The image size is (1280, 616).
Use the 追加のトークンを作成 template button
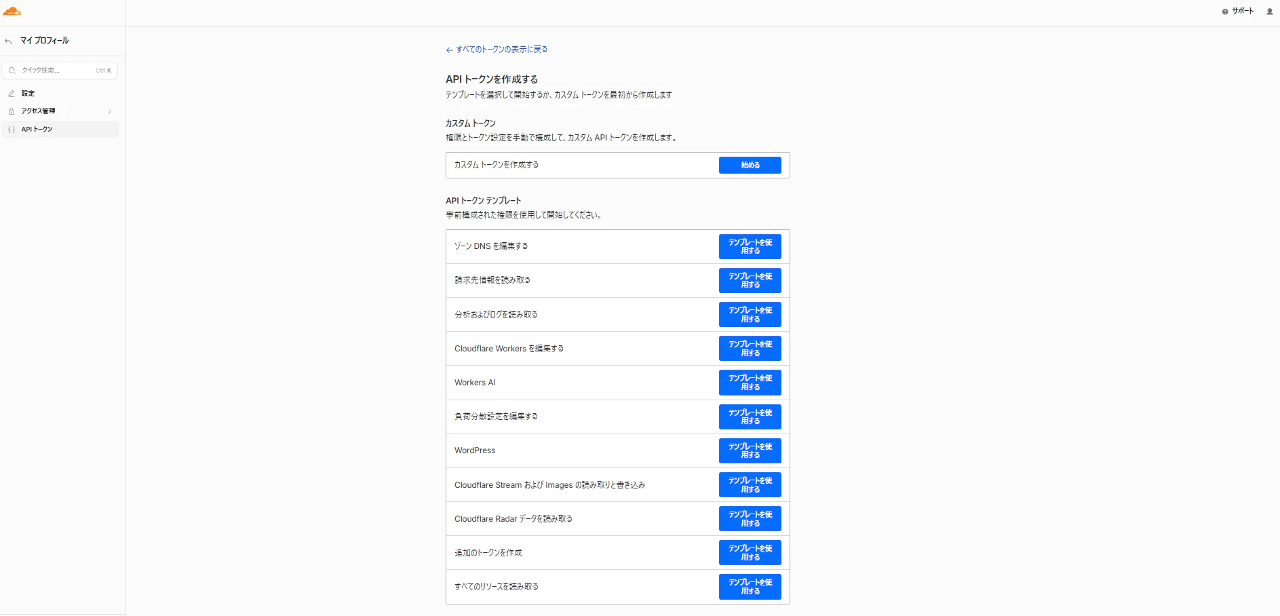point(750,553)
